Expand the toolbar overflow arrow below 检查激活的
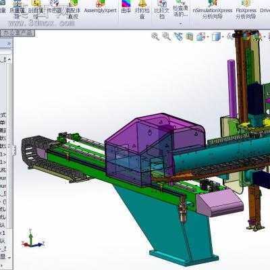This screenshot has height=270, width=270. click(181, 24)
